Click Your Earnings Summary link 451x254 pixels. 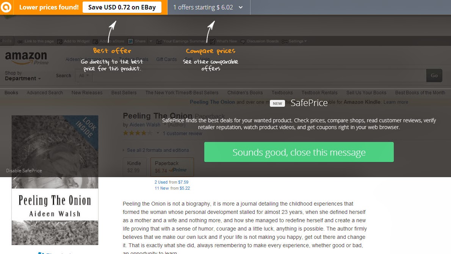[x=185, y=41]
